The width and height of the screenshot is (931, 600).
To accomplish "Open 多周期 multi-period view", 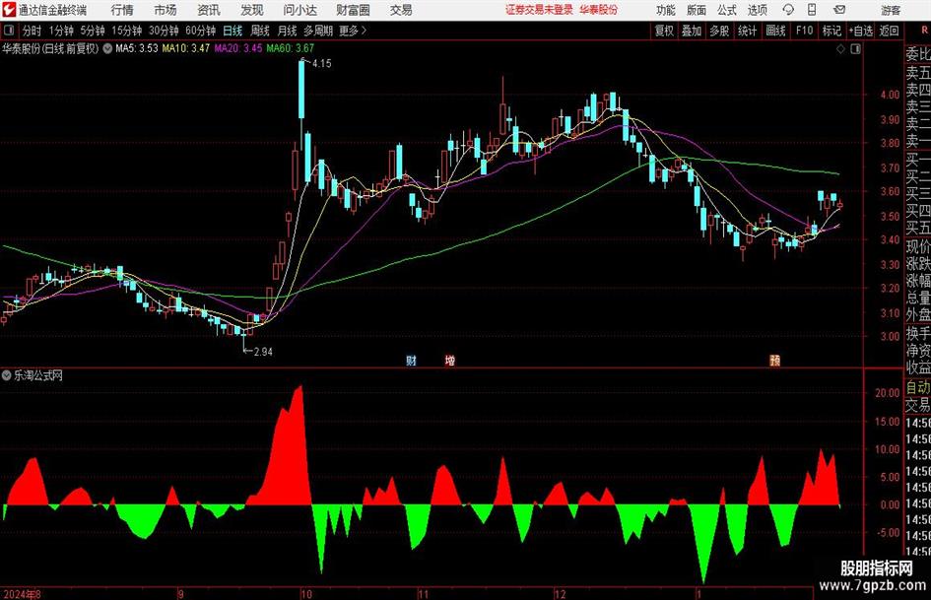I will pos(318,31).
